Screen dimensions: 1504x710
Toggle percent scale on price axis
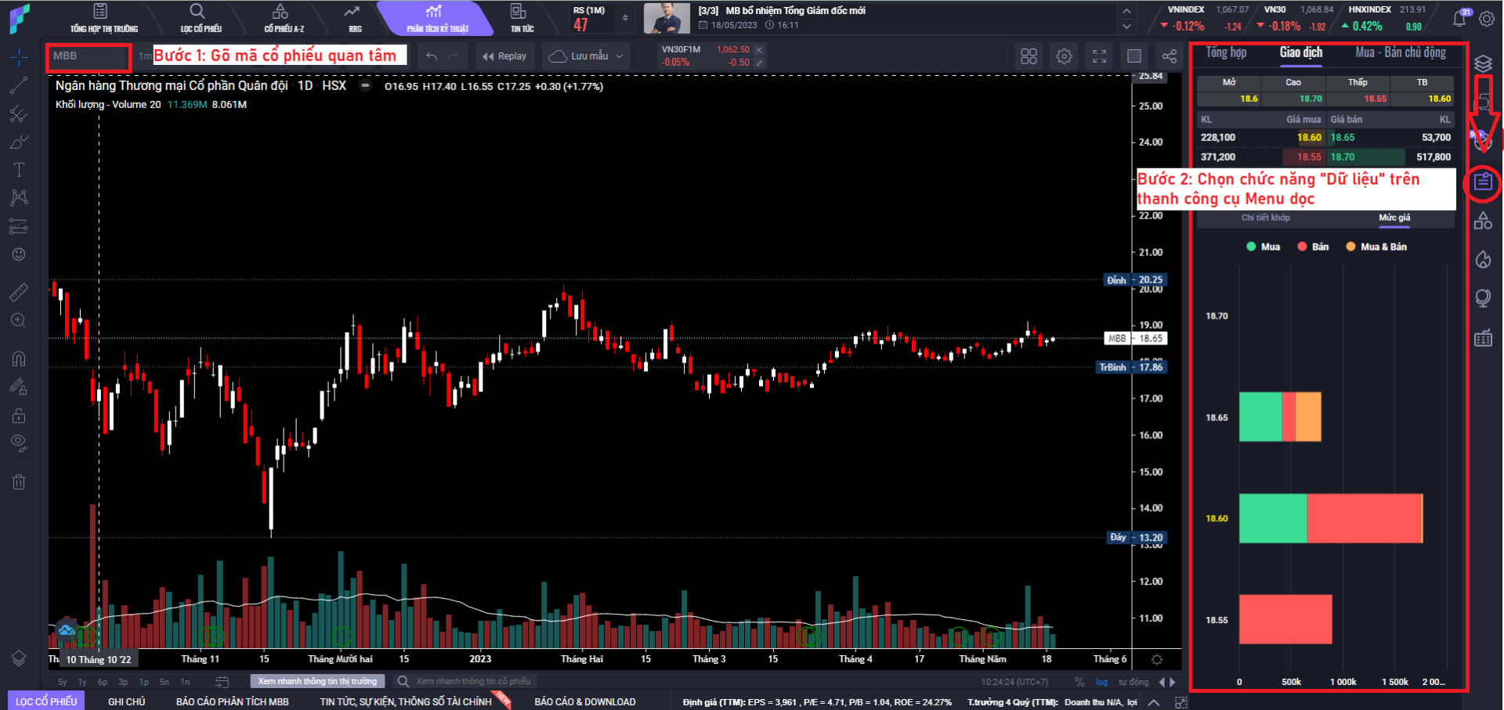click(x=1079, y=682)
